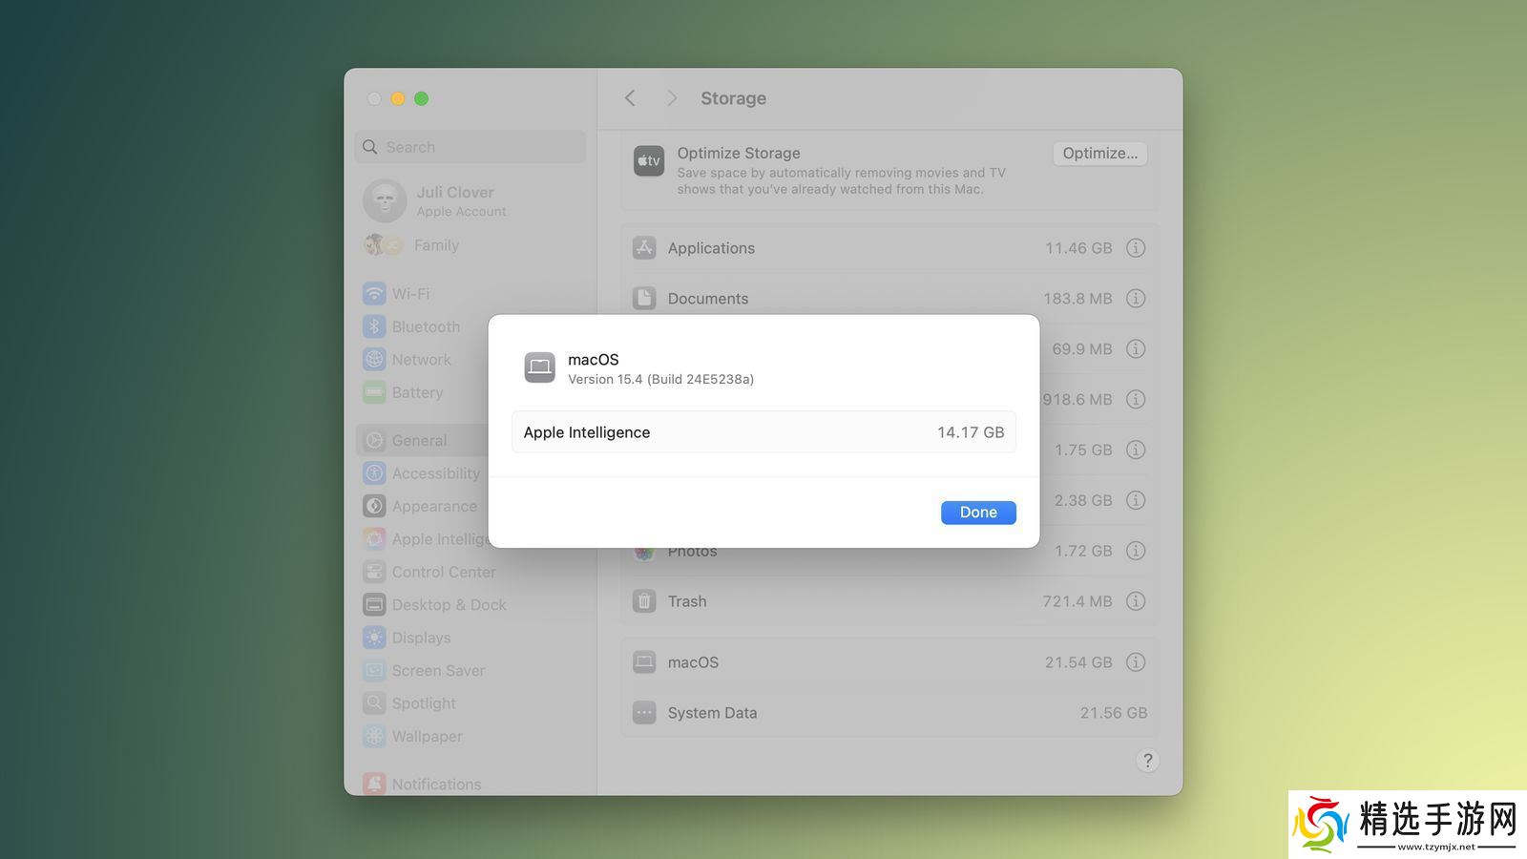Image resolution: width=1527 pixels, height=859 pixels.
Task: Select the Apple Intelligence storage row
Action: (763, 432)
